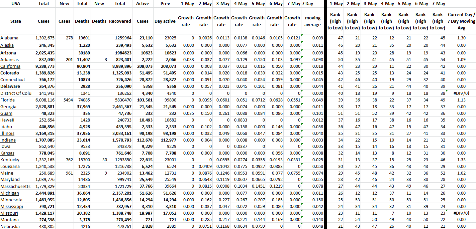The width and height of the screenshot is (476, 229).
Task: Open the Illinois state link
Action: coord(7,134)
